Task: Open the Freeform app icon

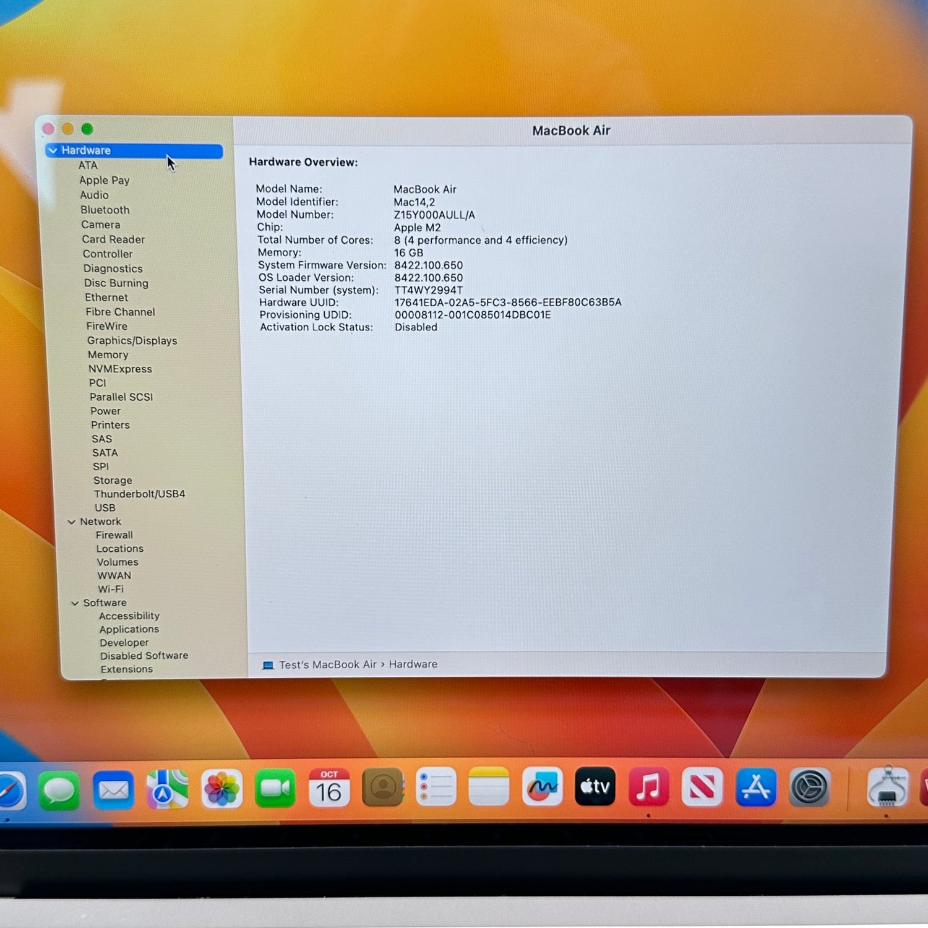Action: (542, 787)
